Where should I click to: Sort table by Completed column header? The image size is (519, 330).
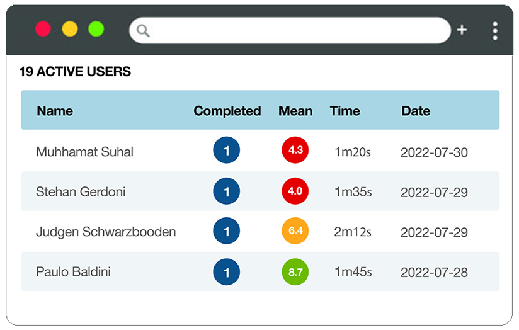[x=227, y=111]
